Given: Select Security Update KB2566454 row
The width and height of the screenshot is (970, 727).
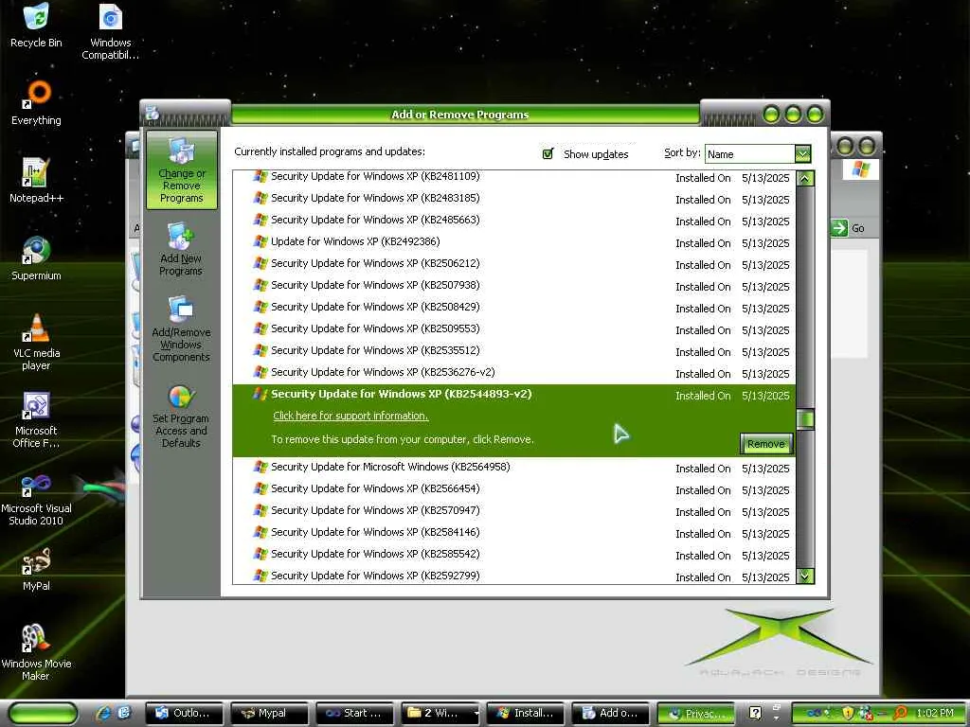Looking at the screenshot, I should (514, 489).
